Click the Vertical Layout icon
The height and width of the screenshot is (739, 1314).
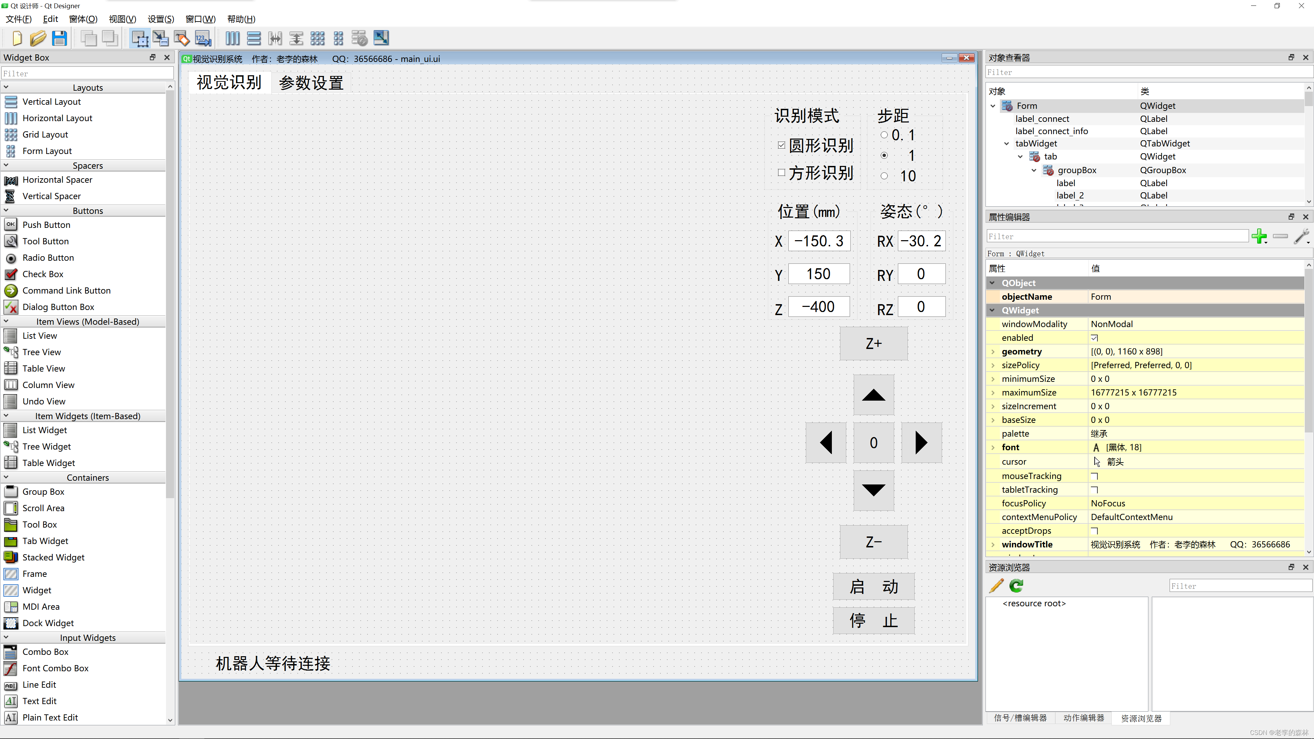click(x=11, y=101)
